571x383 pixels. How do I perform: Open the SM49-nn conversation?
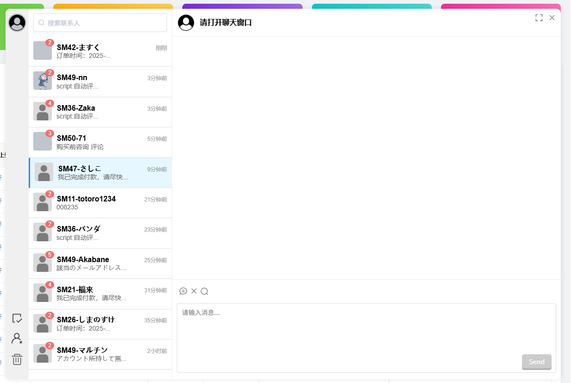coord(100,82)
